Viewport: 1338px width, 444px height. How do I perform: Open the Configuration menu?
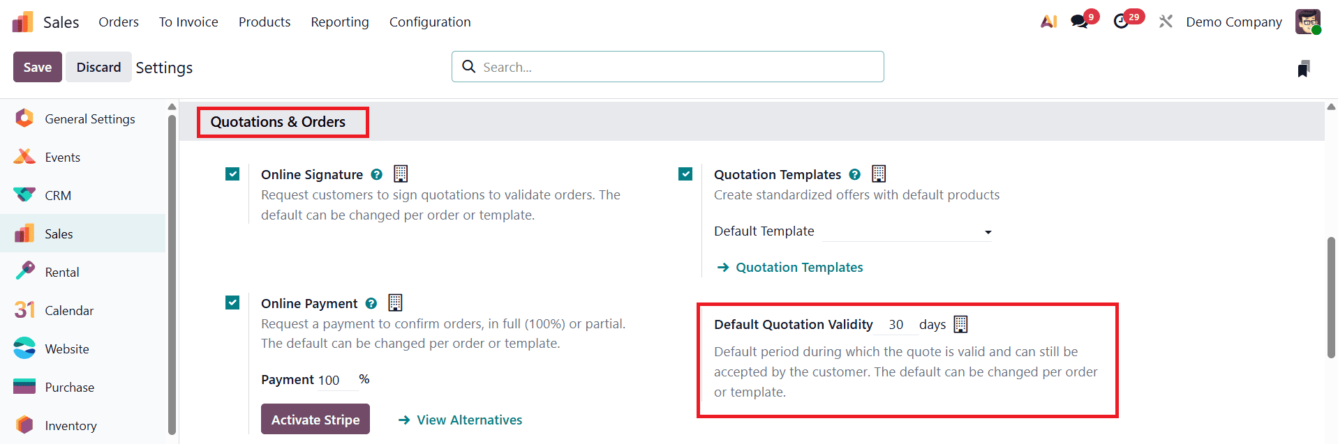[x=430, y=22]
